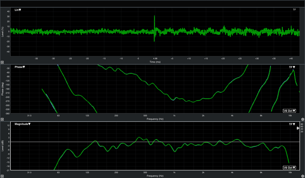305x178 pixels.
Task: Click the Time (ms) axis label
Action: (x=155, y=62)
